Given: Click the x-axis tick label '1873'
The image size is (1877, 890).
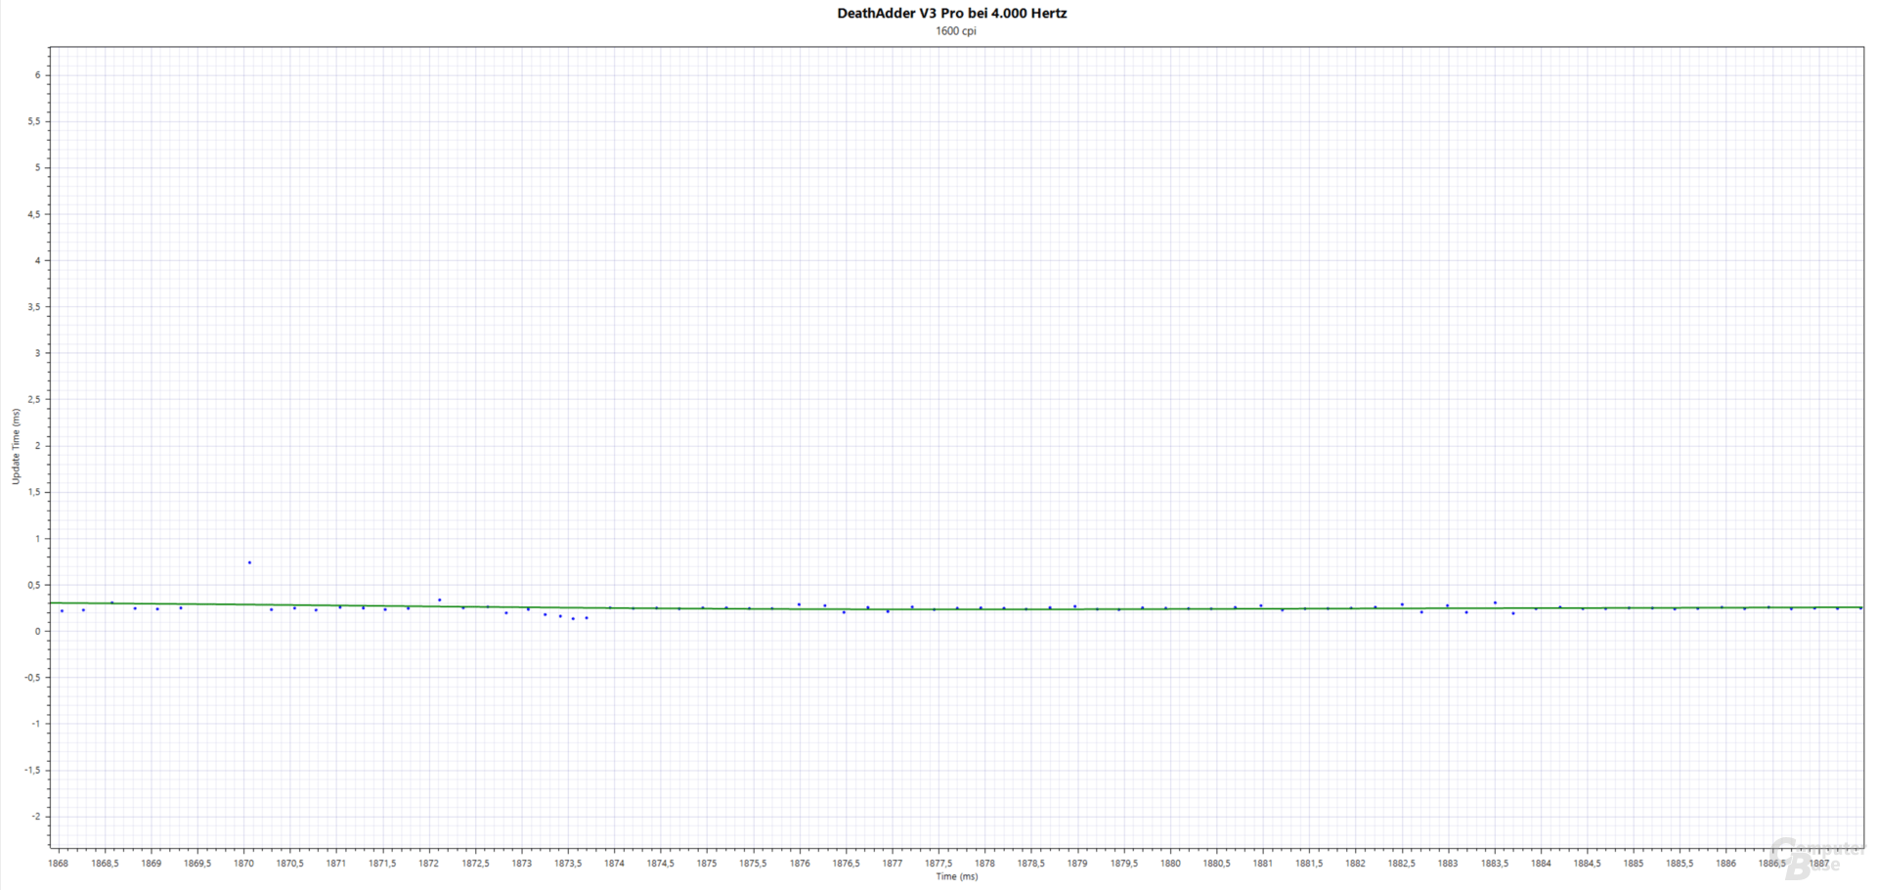Looking at the screenshot, I should [522, 864].
